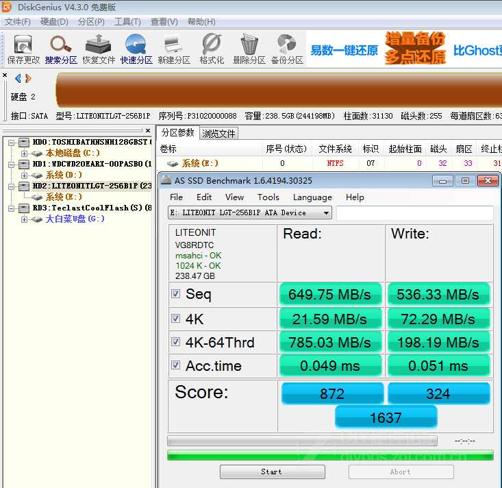Click the green benchmark progress bar

click(x=330, y=455)
